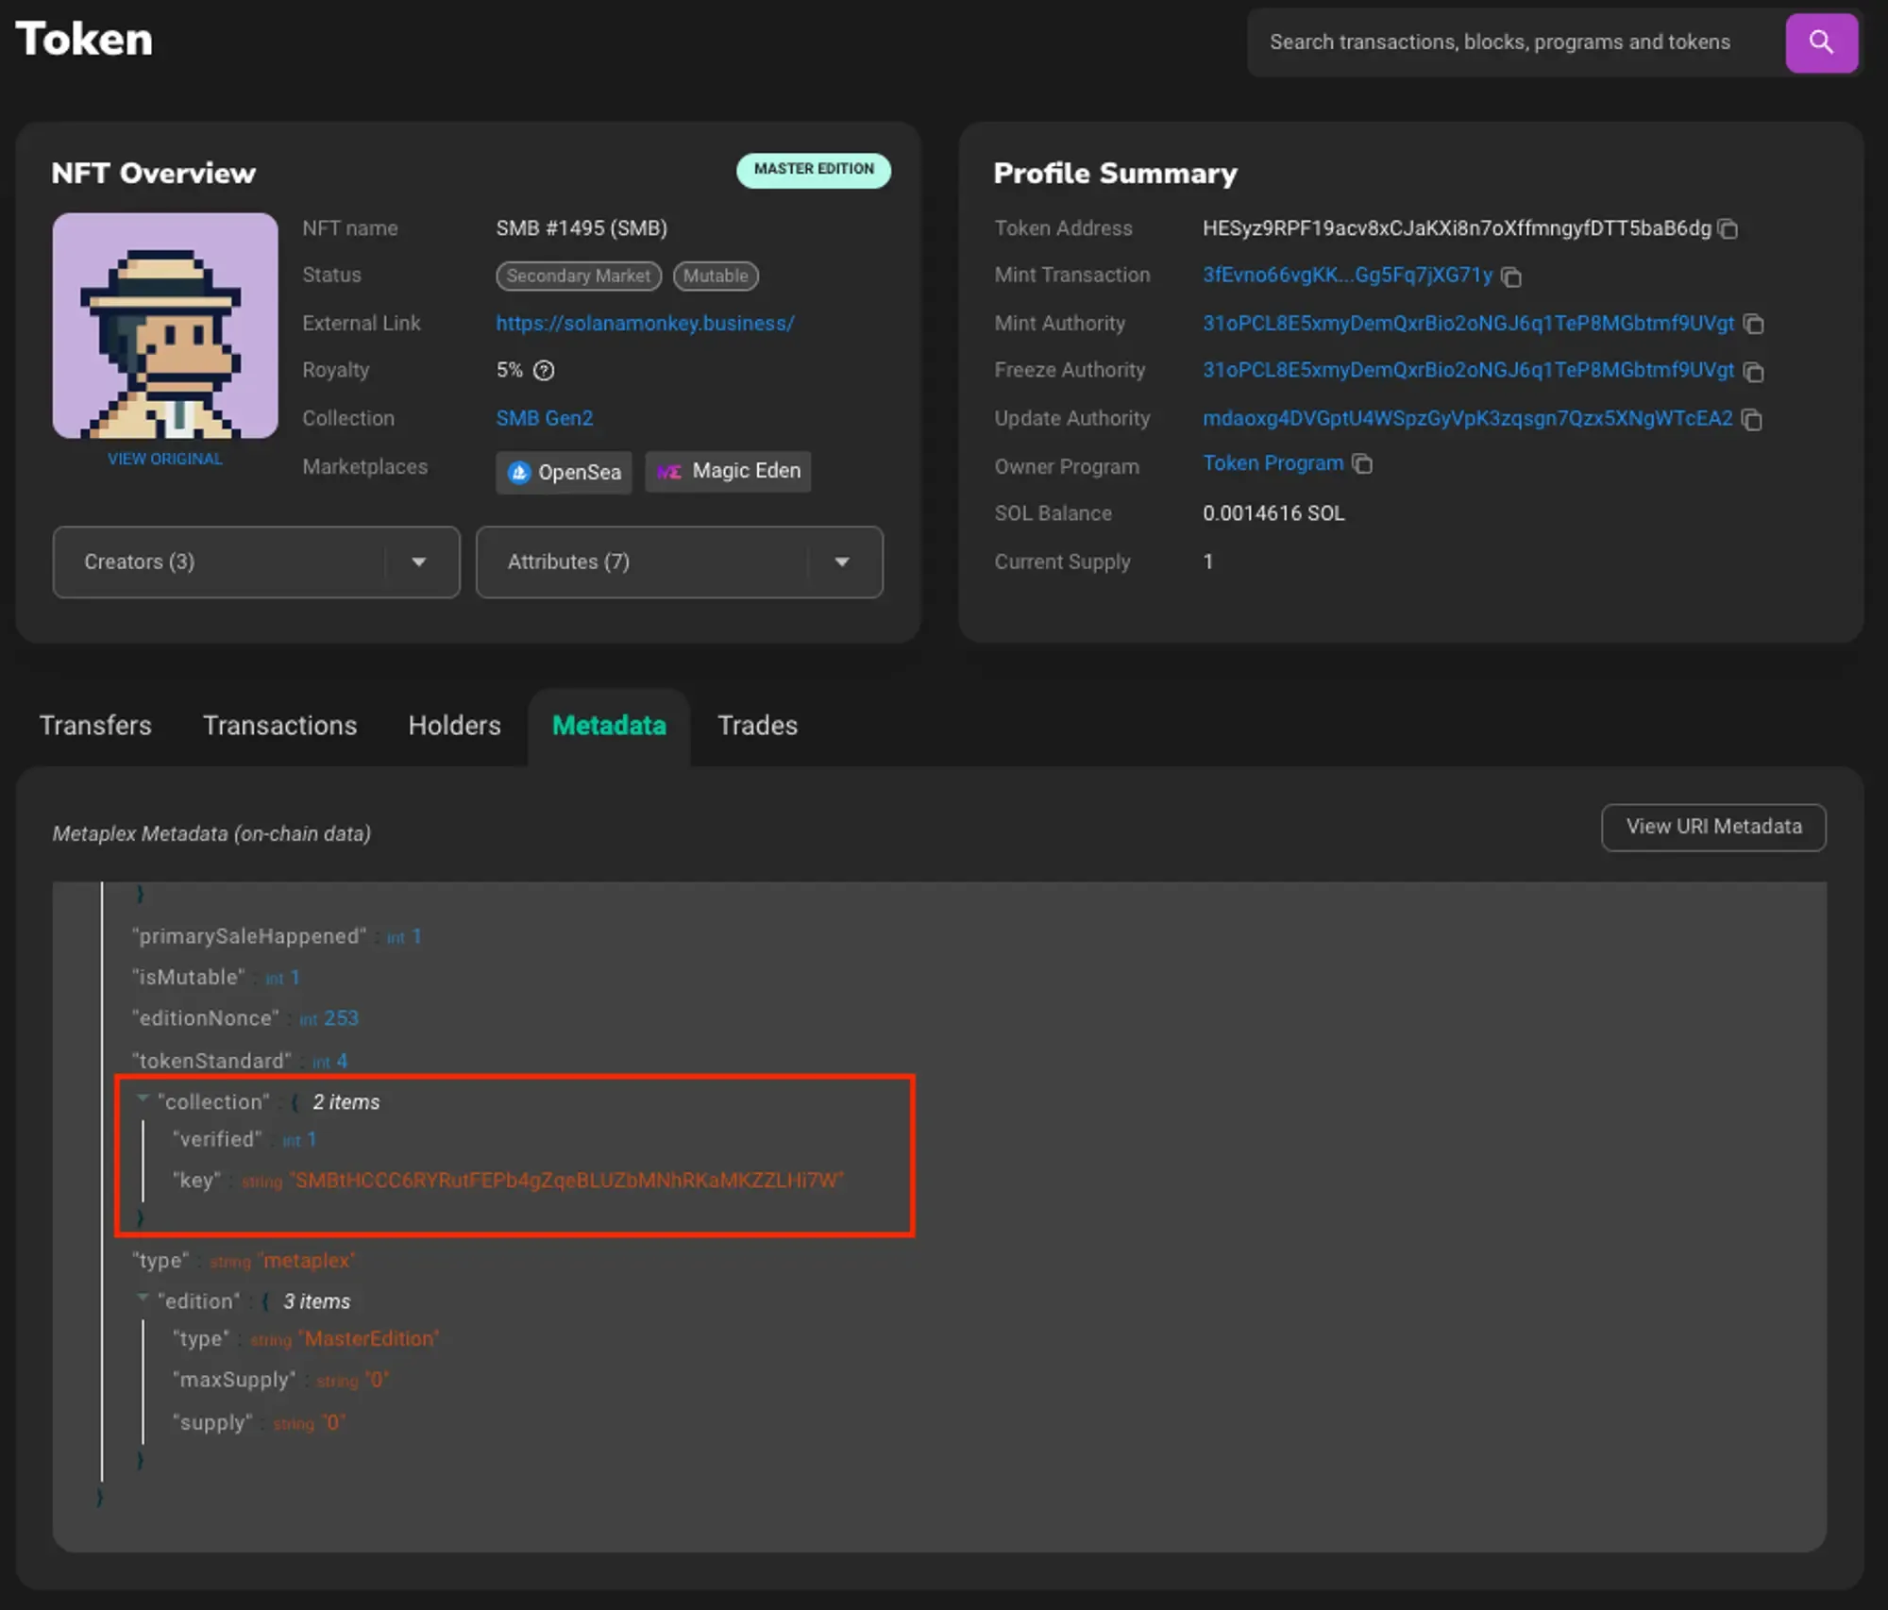Switch to the Holders tab
Image resolution: width=1888 pixels, height=1610 pixels.
pyautogui.click(x=454, y=725)
